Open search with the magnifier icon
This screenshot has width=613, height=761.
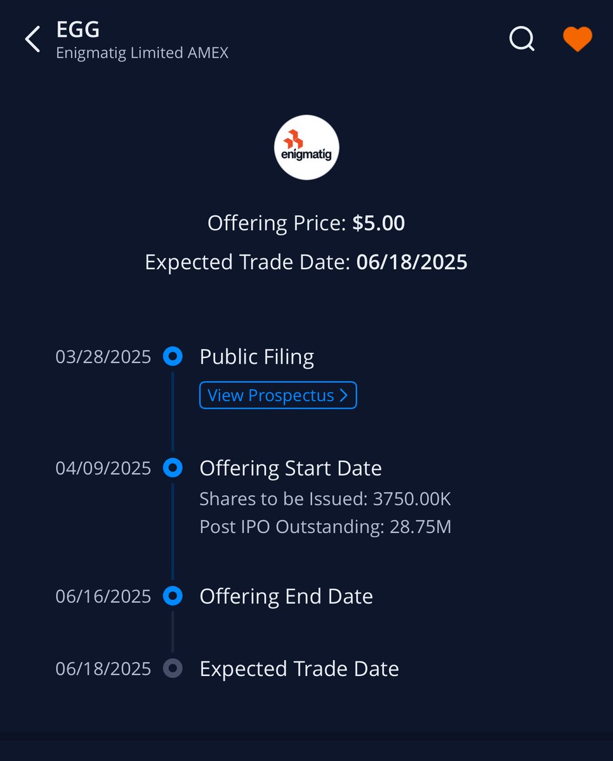pyautogui.click(x=522, y=38)
